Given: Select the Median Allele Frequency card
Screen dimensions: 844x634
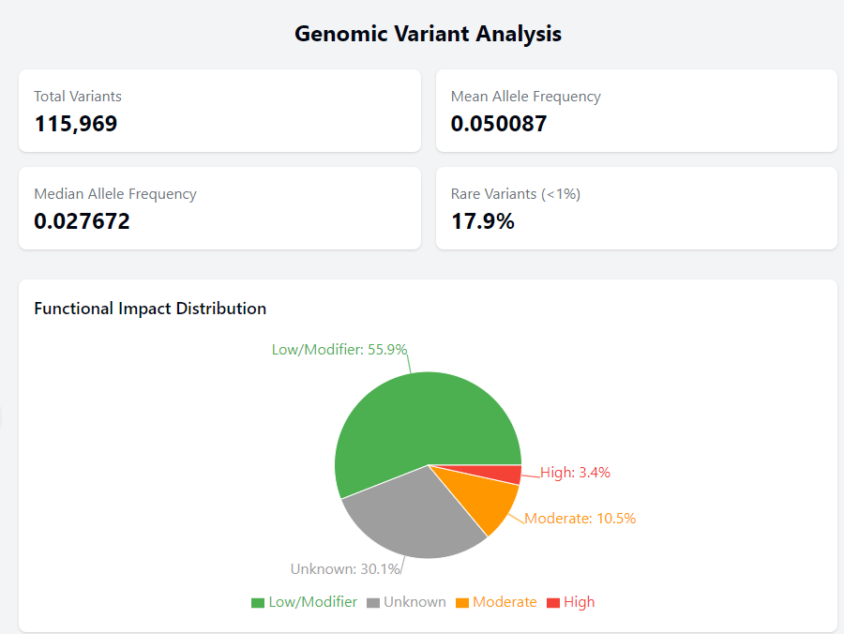Looking at the screenshot, I should [x=219, y=208].
